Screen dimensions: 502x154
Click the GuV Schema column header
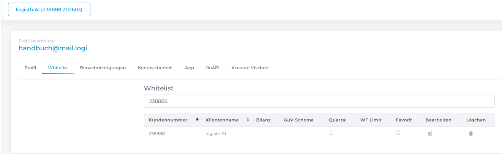[x=298, y=120]
